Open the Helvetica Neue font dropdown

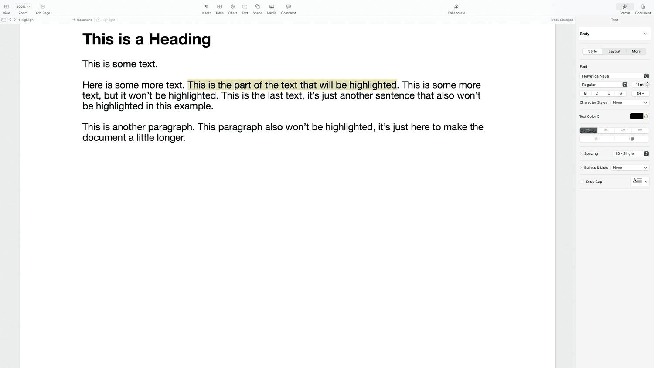(x=614, y=76)
